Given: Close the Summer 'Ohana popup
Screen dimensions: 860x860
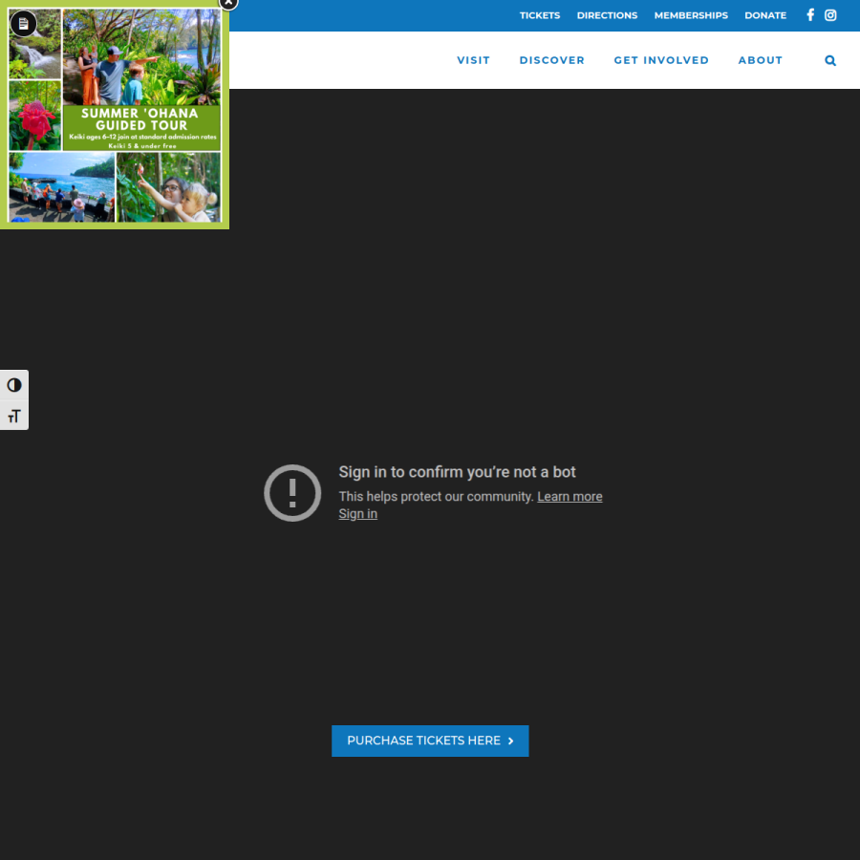Looking at the screenshot, I should [x=228, y=3].
